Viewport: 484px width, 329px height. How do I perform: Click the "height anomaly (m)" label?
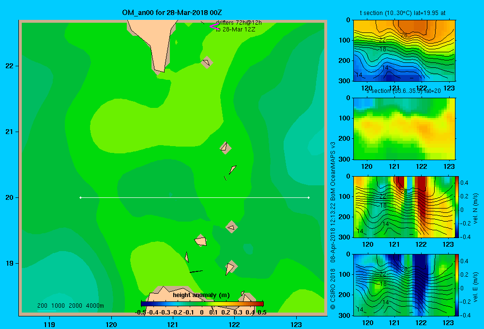tap(201, 295)
